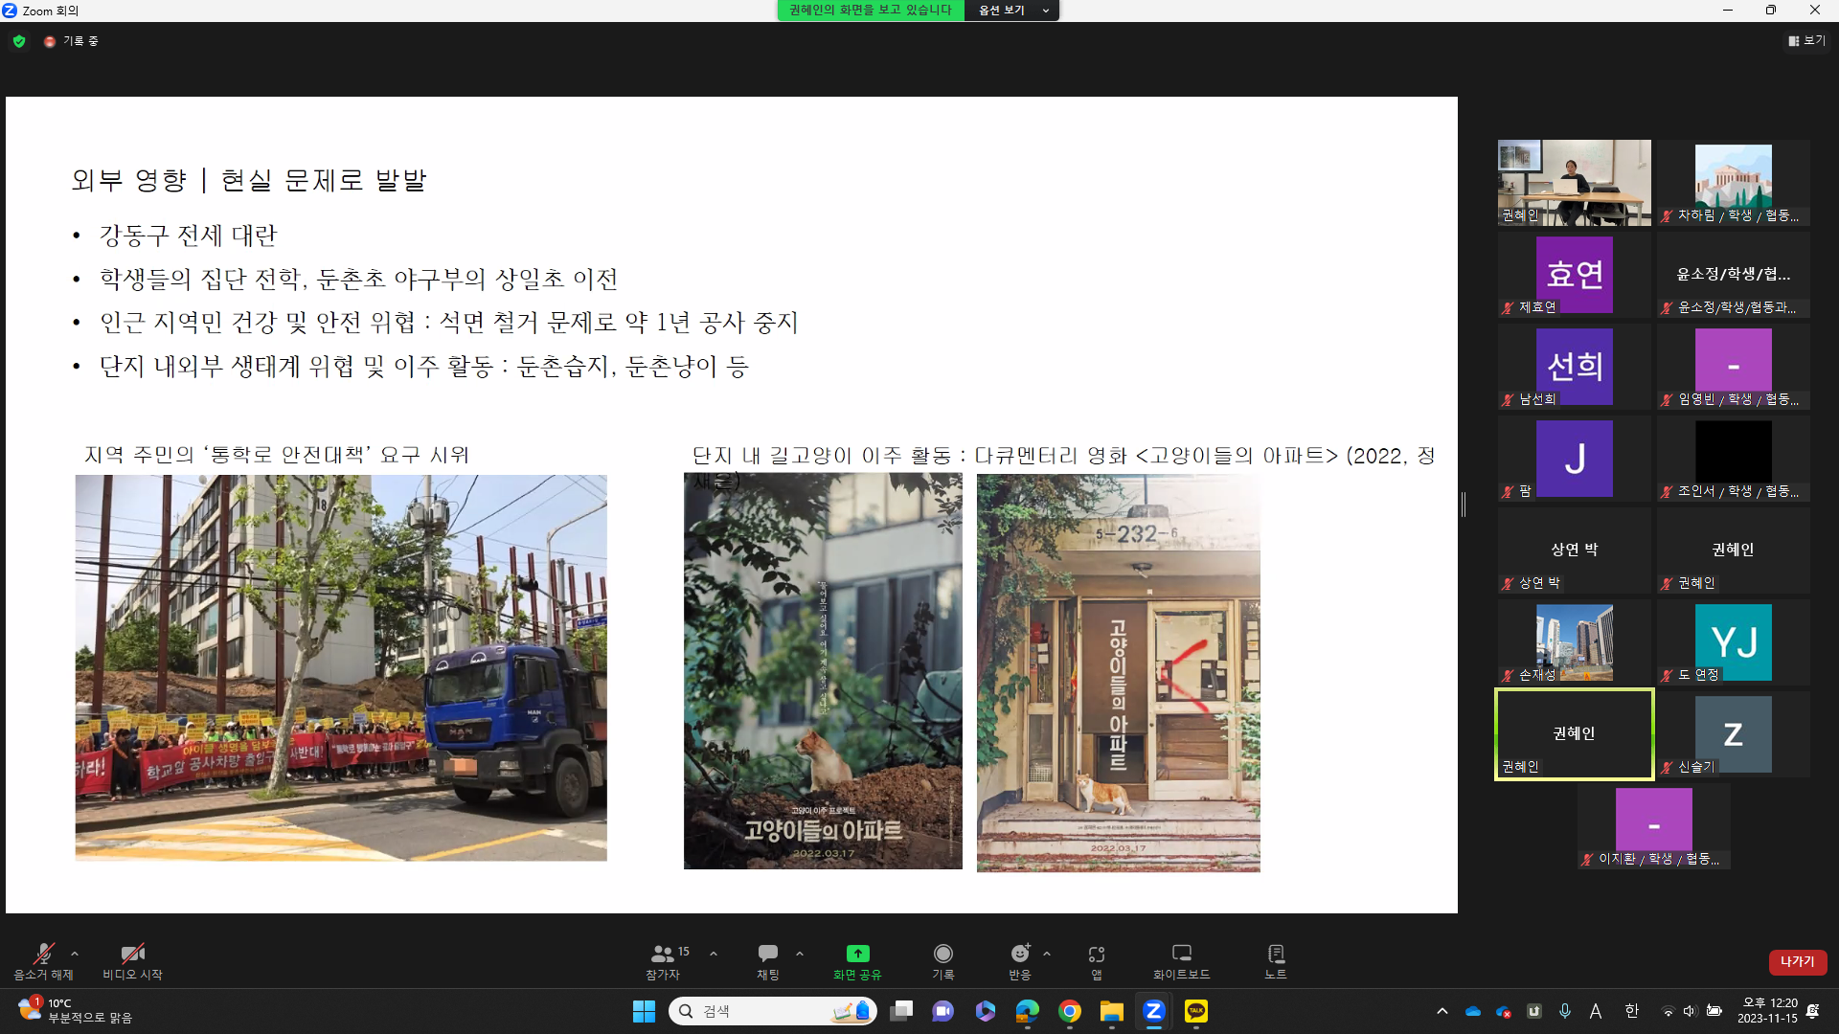Expand audio options arrow next to mute

(75, 954)
